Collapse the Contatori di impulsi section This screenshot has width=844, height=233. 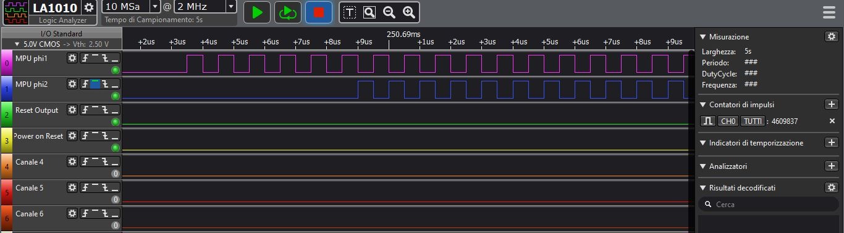pos(703,105)
